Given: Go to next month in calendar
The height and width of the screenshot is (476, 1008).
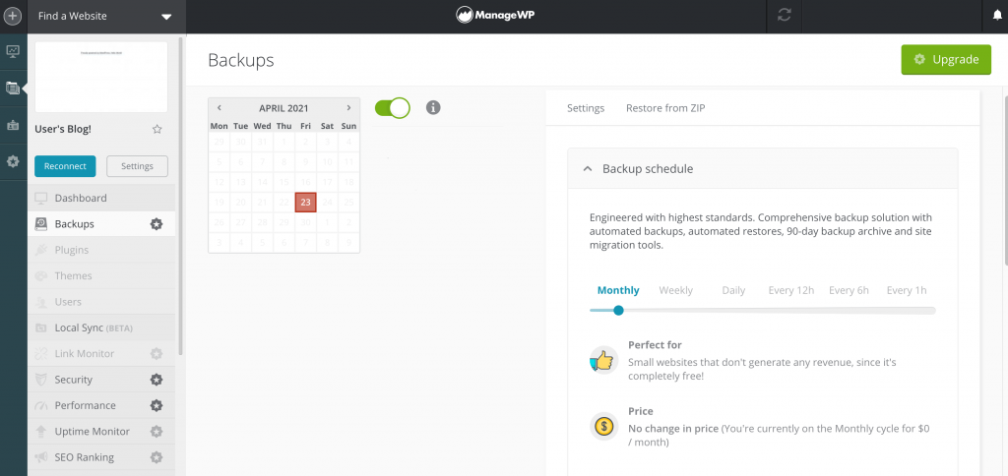Looking at the screenshot, I should click(x=348, y=107).
